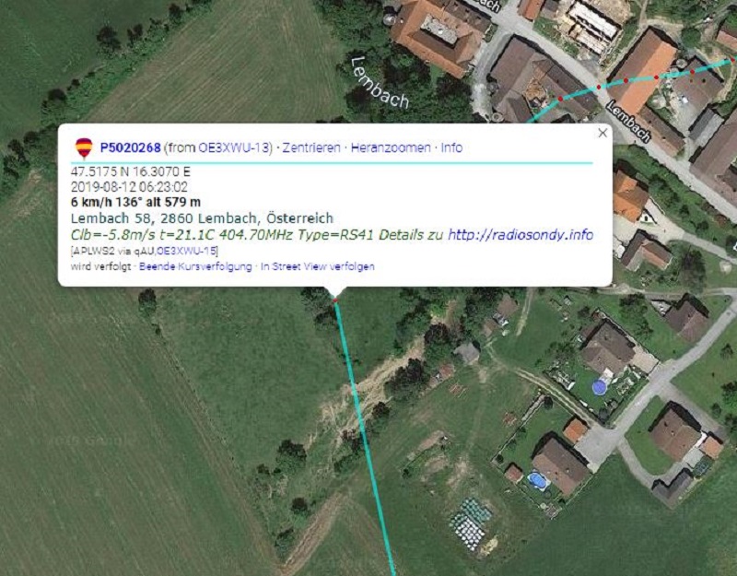
Task: Click the solid cyan track line below popup
Action: 365,437
